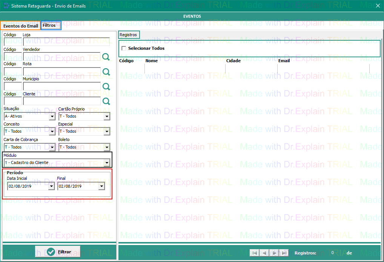Open the Situação dropdown
This screenshot has width=384, height=262.
[x=52, y=116]
